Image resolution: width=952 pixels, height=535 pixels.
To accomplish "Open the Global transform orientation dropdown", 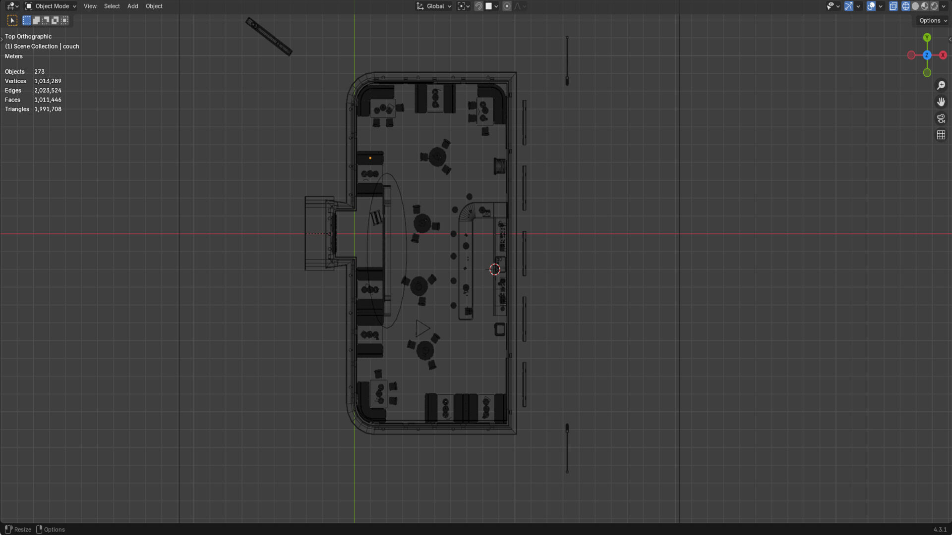I will point(434,6).
